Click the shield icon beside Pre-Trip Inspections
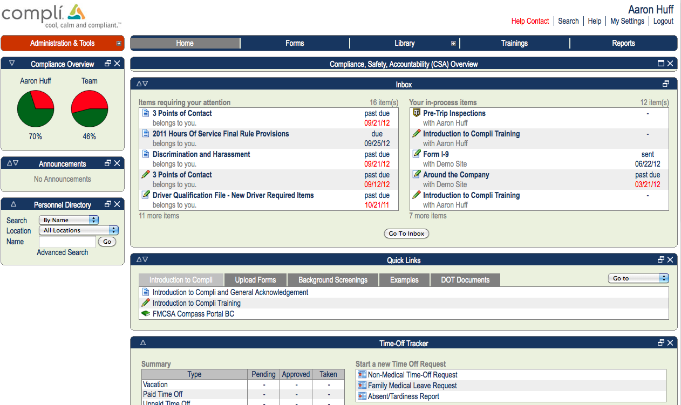This screenshot has width=681, height=405. (x=416, y=113)
